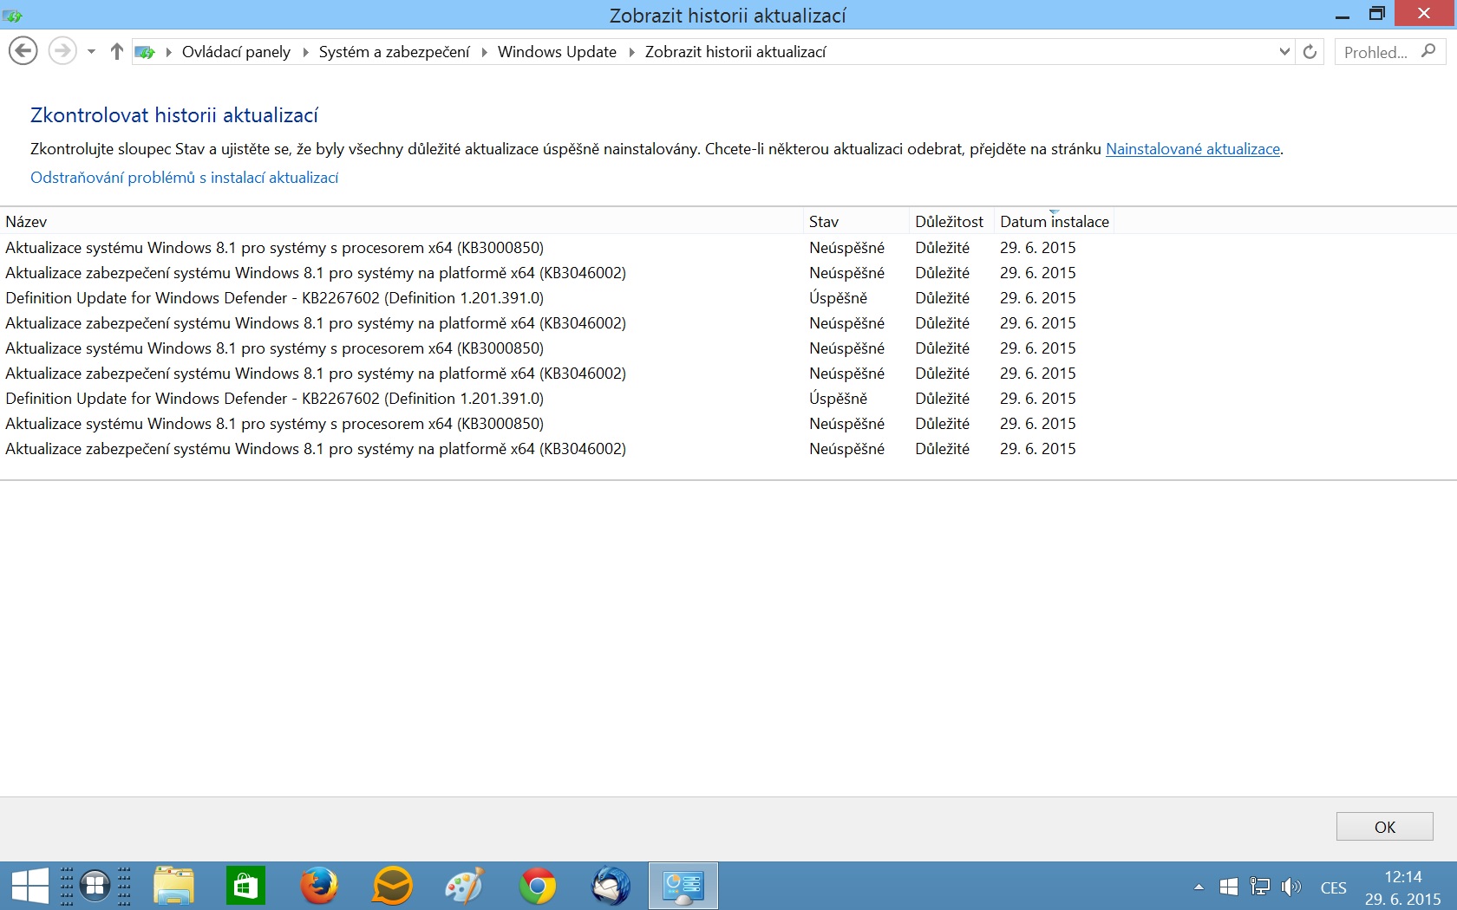Image resolution: width=1457 pixels, height=910 pixels.
Task: Click the magnifier search icon
Action: (x=1428, y=52)
